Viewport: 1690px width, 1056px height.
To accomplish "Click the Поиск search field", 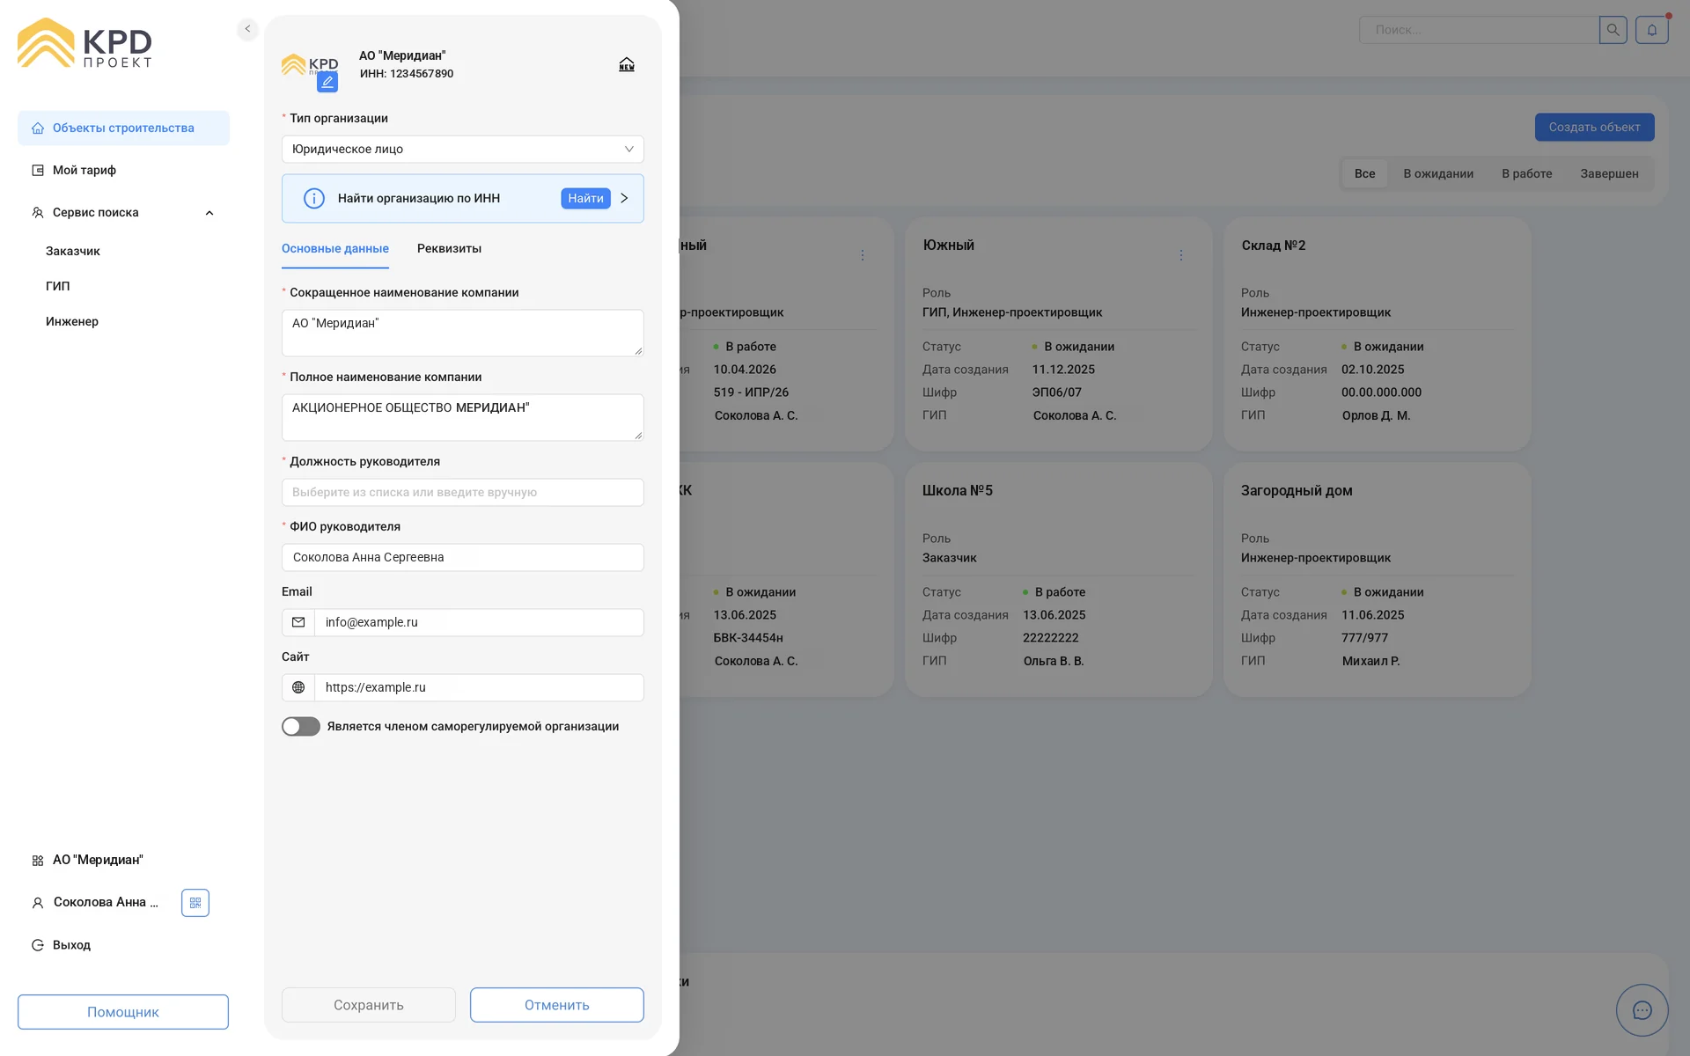I will [x=1479, y=30].
